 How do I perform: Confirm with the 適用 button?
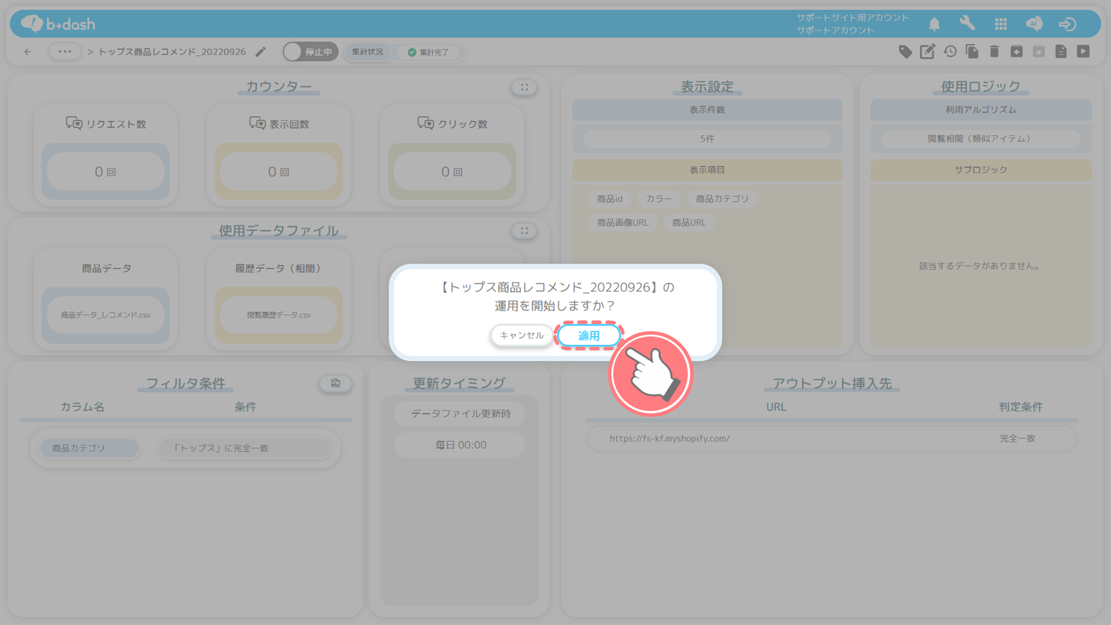point(589,336)
